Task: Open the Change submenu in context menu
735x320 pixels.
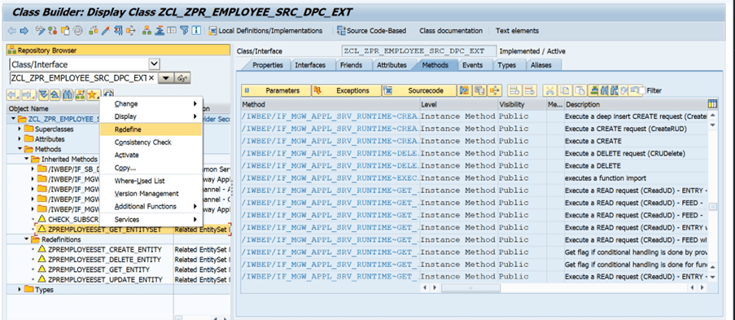Action: 151,103
